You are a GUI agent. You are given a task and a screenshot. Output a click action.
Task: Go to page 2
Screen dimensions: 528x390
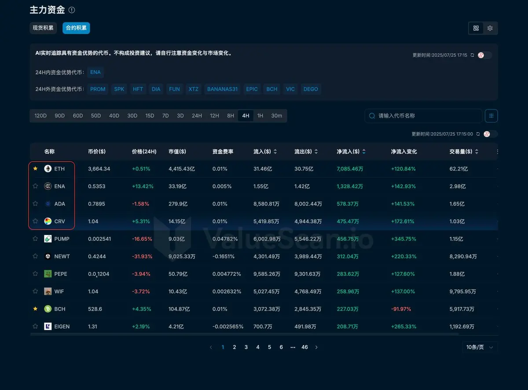coord(235,347)
